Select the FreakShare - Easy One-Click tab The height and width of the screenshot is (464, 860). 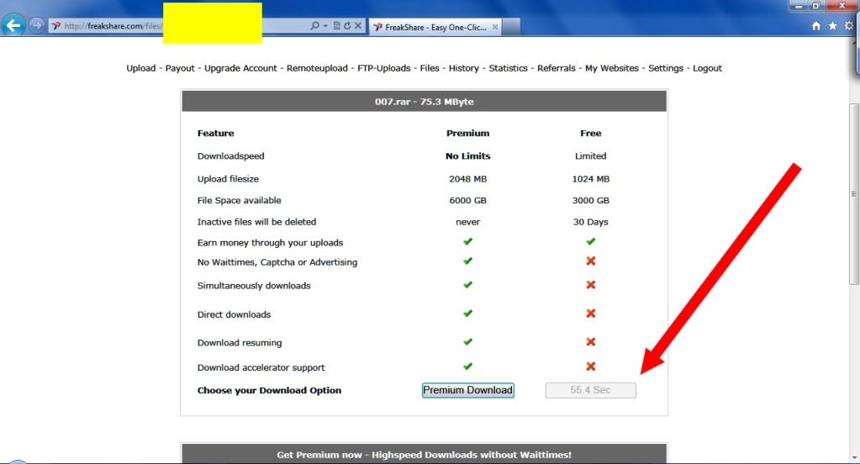click(x=435, y=27)
